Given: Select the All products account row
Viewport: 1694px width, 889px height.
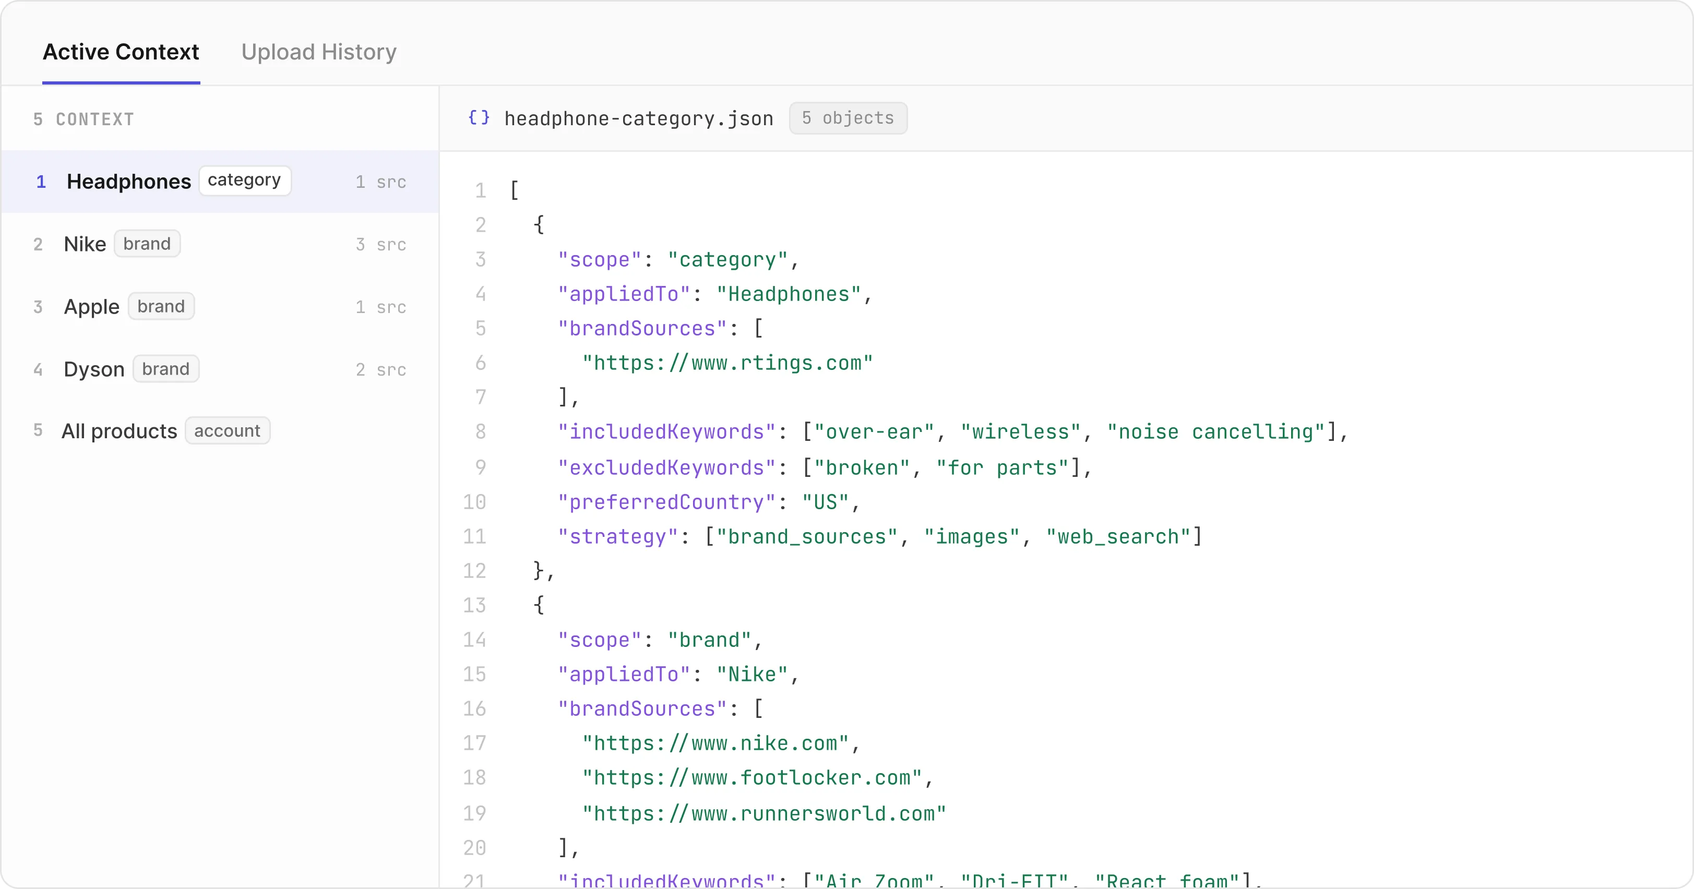Looking at the screenshot, I should click(x=220, y=431).
